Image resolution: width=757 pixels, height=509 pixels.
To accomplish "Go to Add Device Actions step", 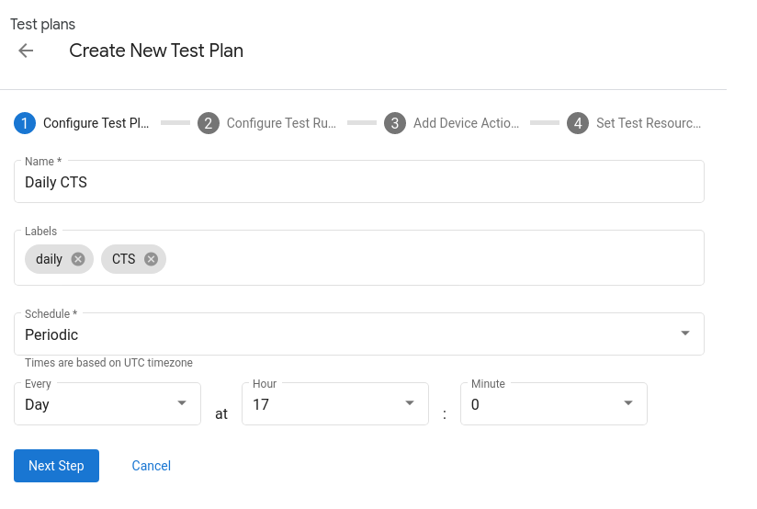I will click(x=466, y=123).
